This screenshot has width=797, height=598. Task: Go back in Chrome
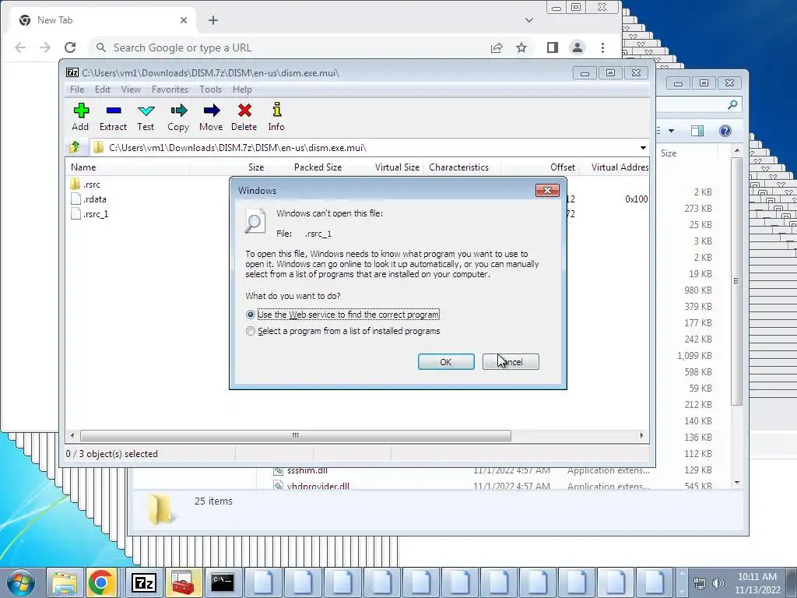20,47
